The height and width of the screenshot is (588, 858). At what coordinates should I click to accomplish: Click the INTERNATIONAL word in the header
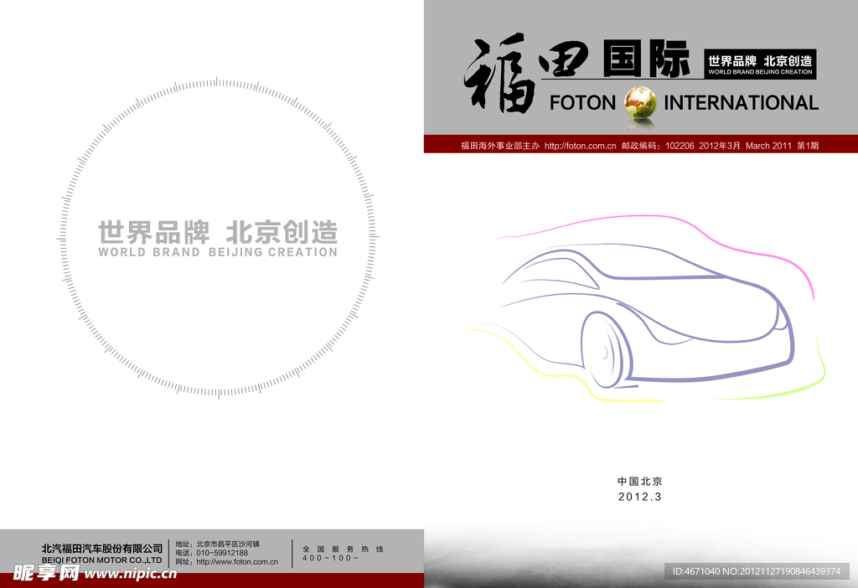coord(741,103)
